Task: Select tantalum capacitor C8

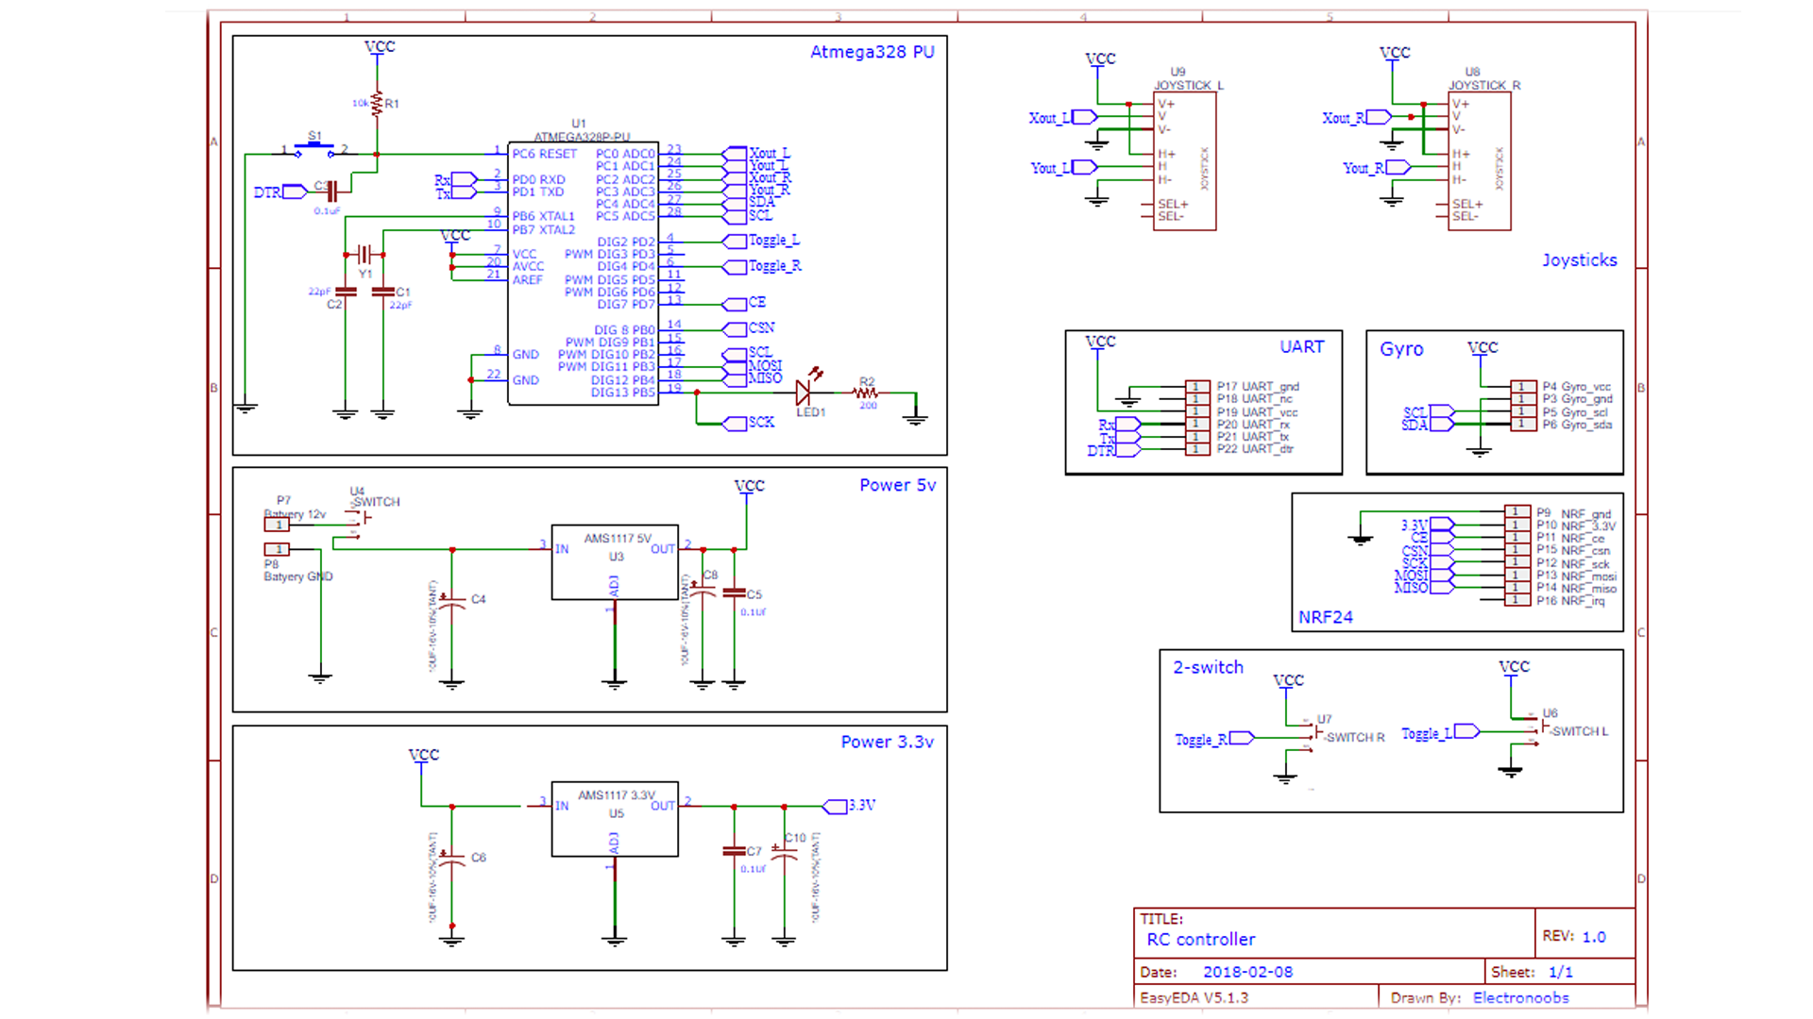Action: pyautogui.click(x=703, y=590)
